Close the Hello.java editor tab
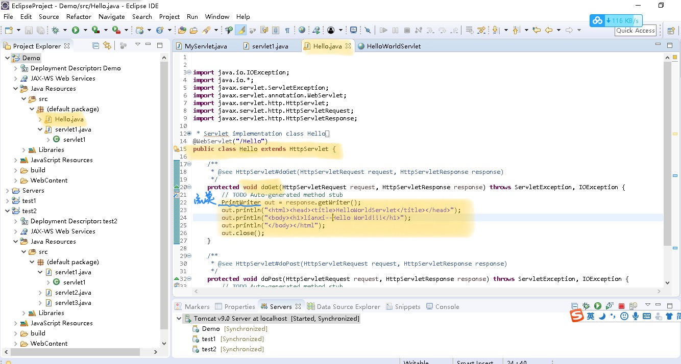The height and width of the screenshot is (364, 681). coord(348,46)
